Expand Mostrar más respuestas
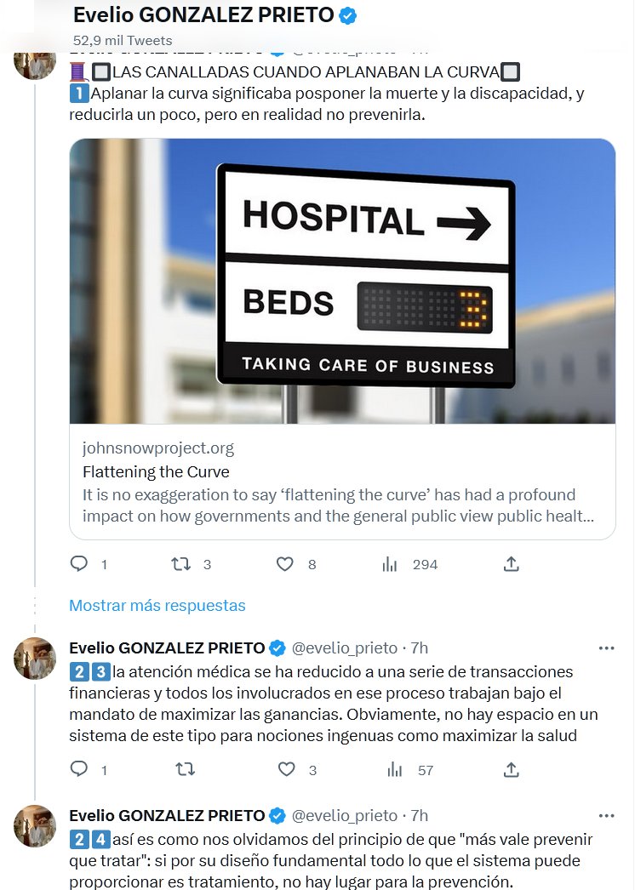This screenshot has height=890, width=635. tap(157, 606)
